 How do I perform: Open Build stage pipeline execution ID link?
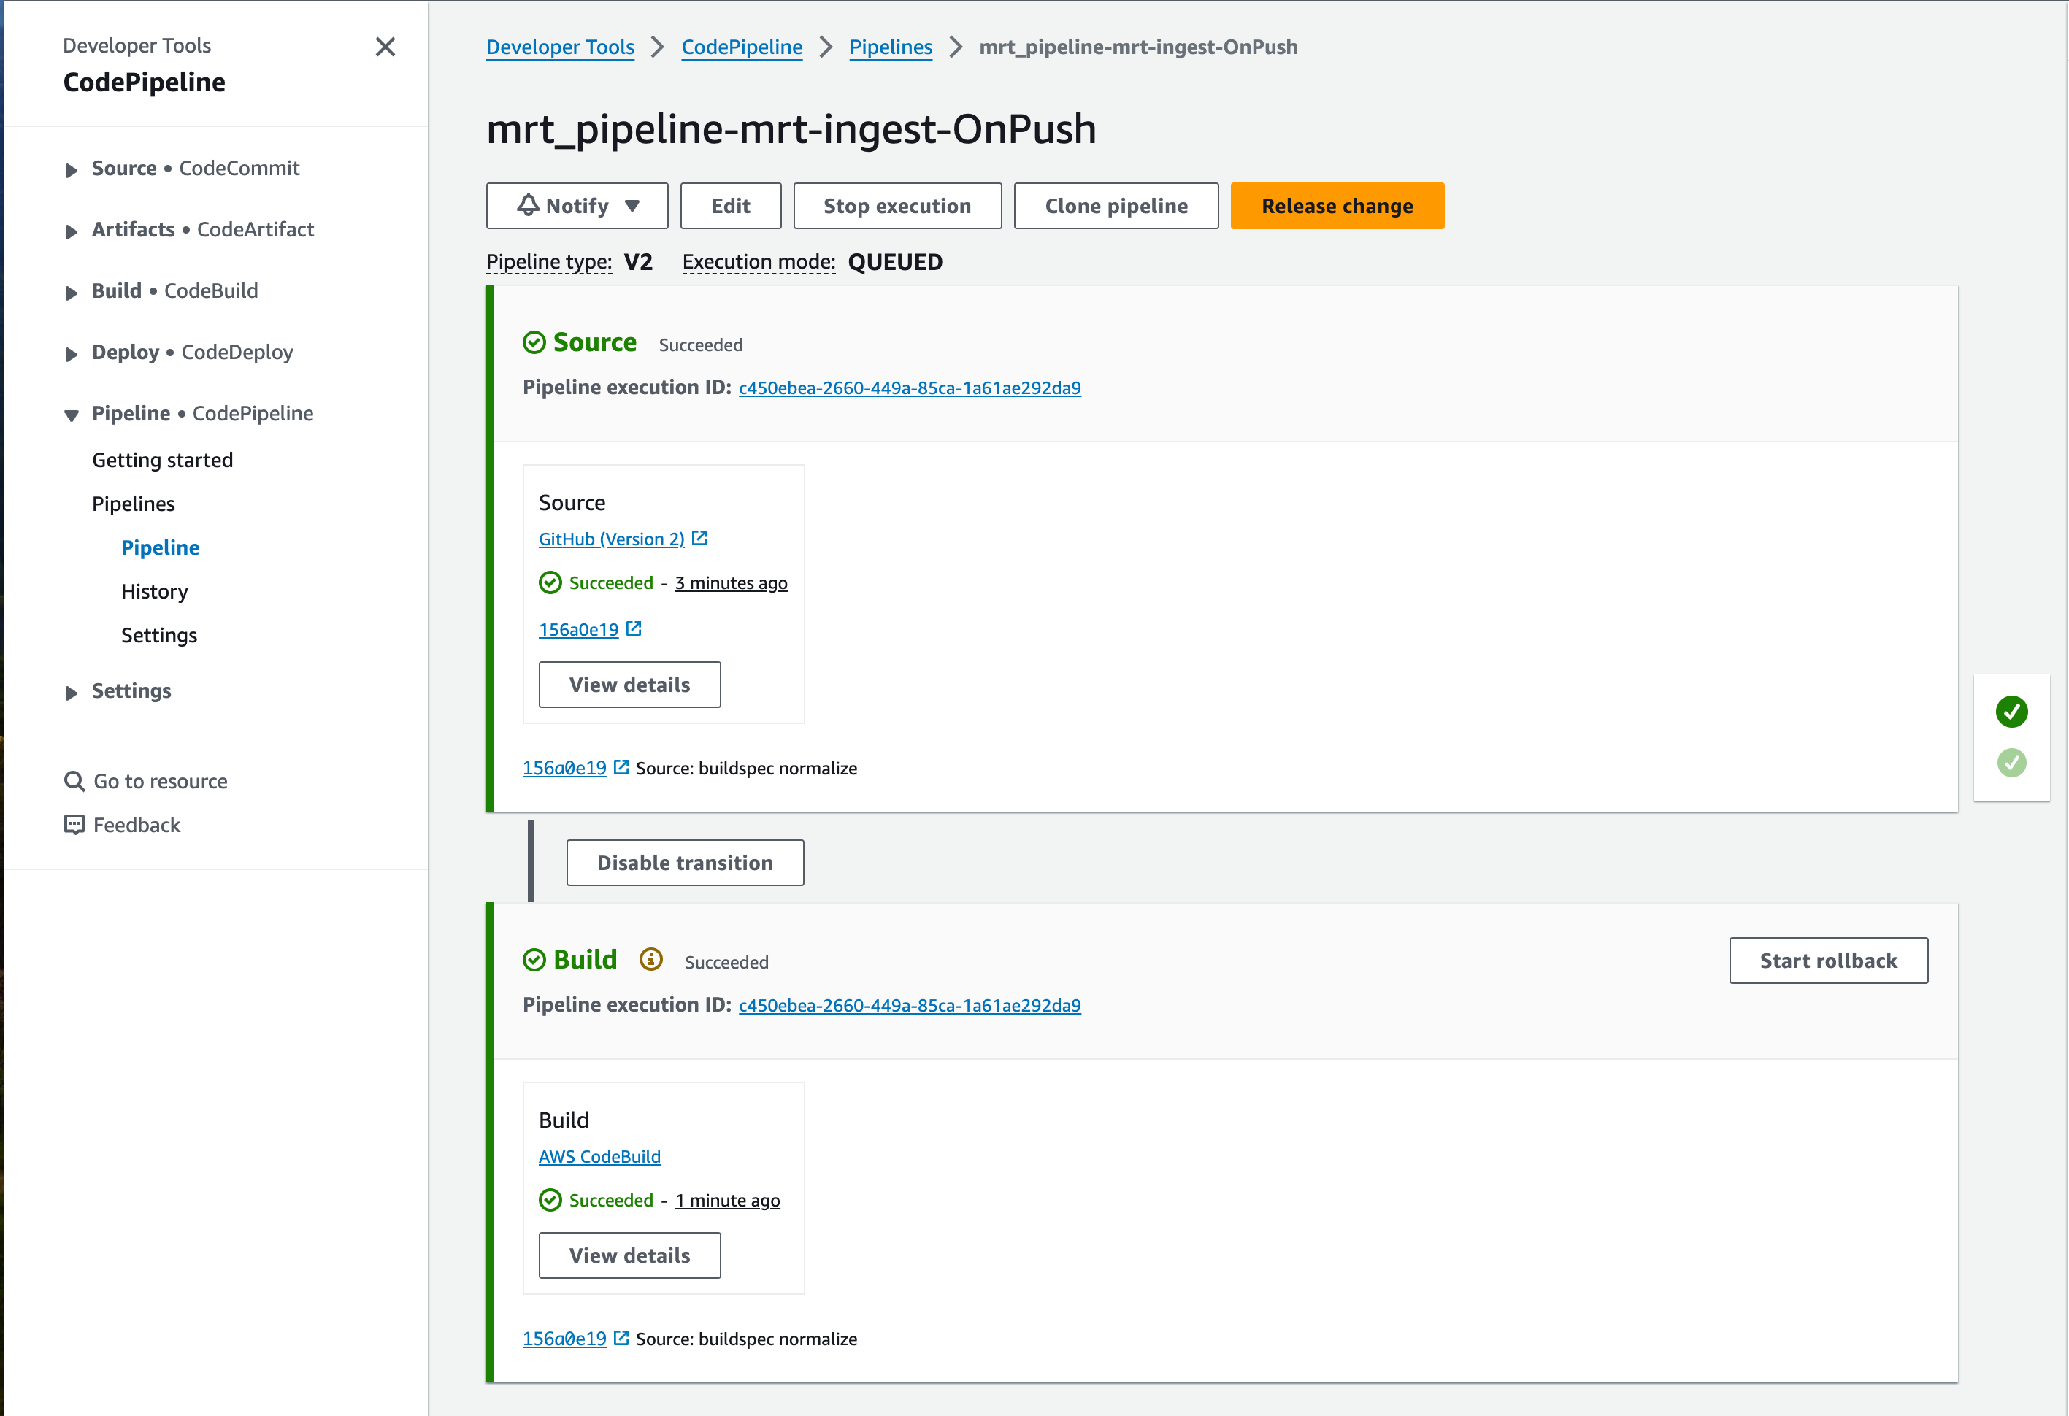coord(910,1006)
